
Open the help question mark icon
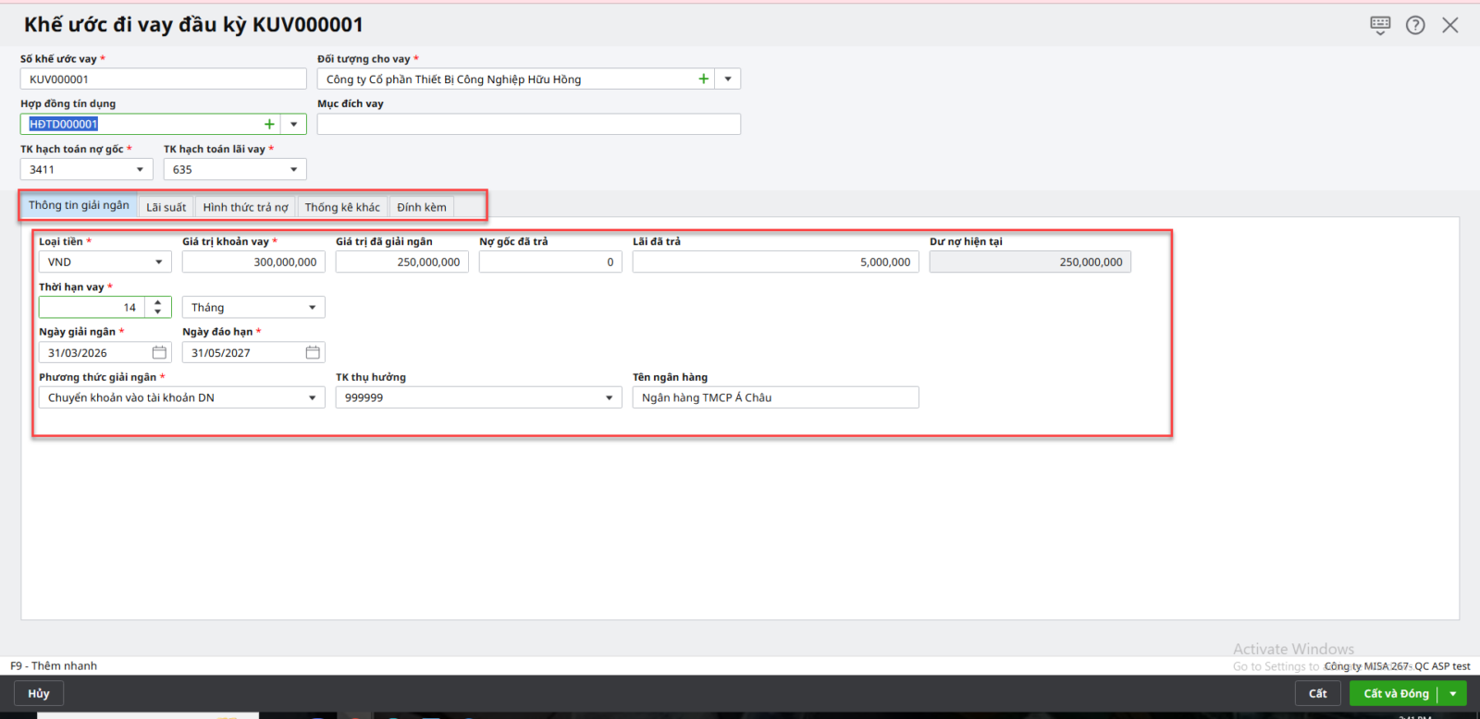pyautogui.click(x=1415, y=25)
